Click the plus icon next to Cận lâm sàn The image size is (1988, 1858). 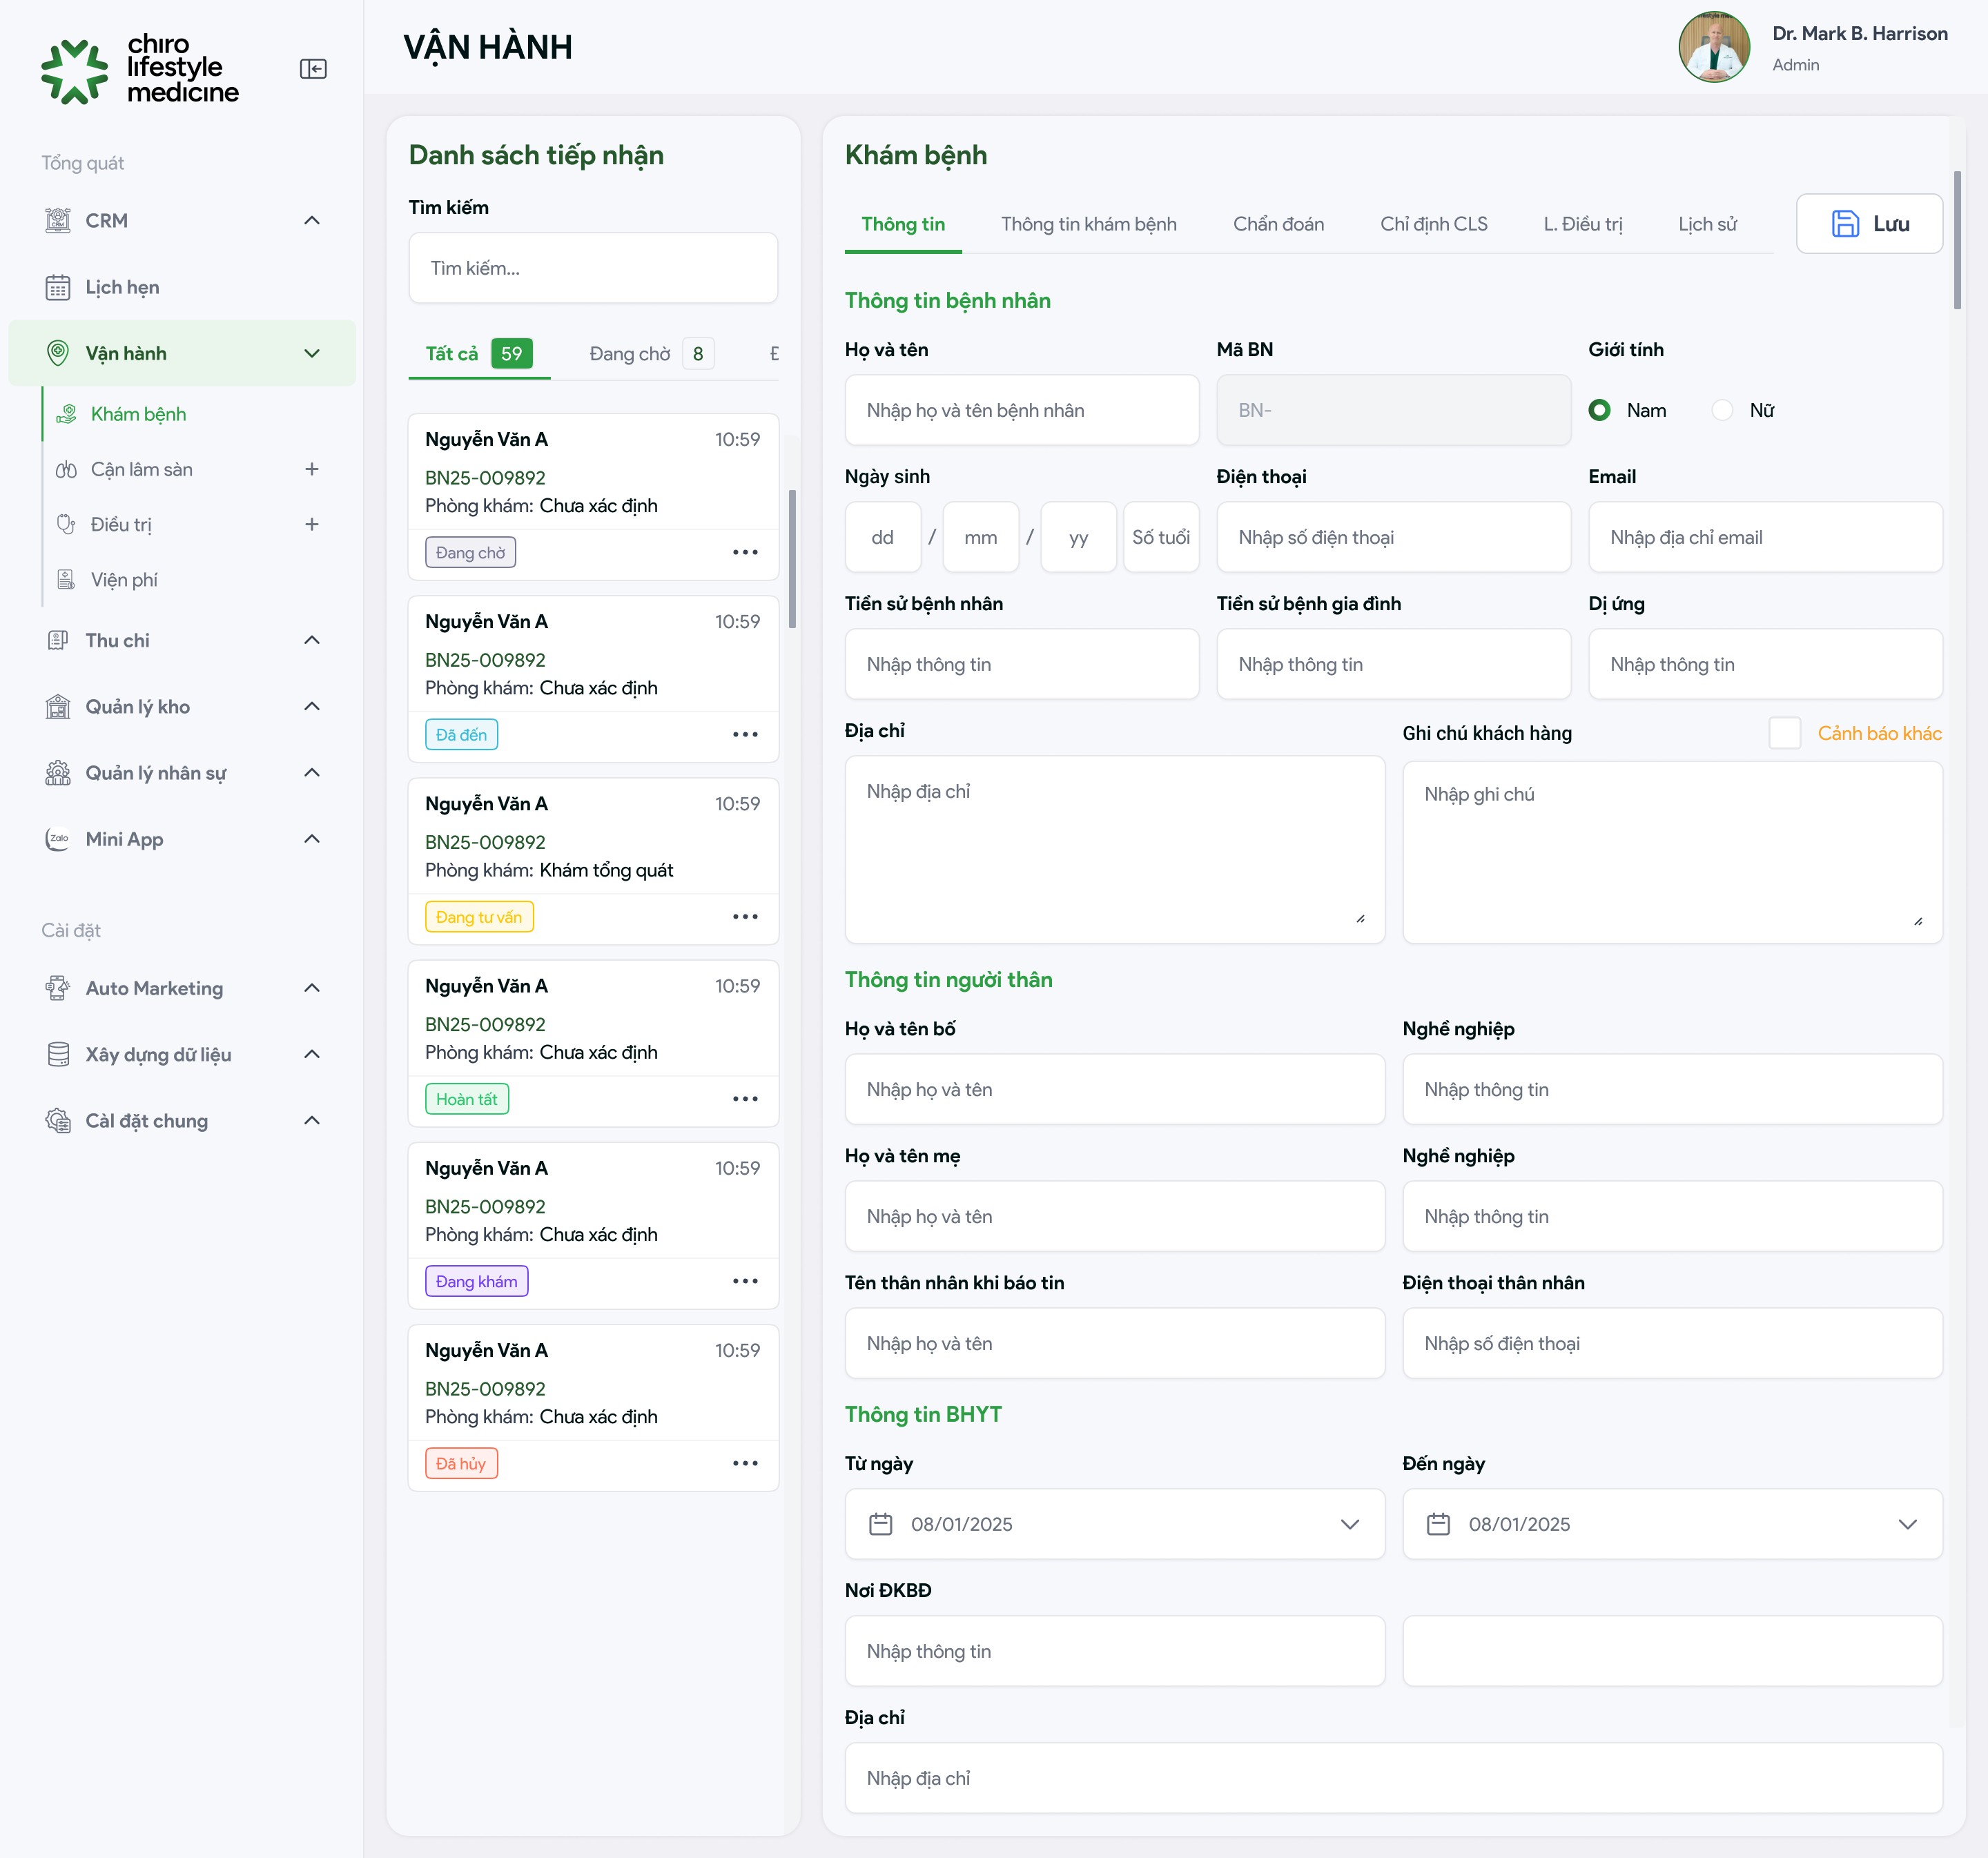312,469
